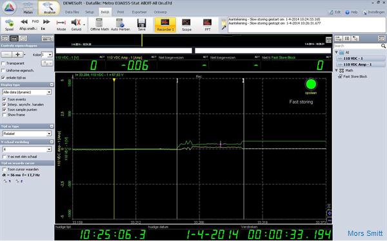The width and height of the screenshot is (387, 241).
Task: Open the Bekijk tab
Action: 105,12
